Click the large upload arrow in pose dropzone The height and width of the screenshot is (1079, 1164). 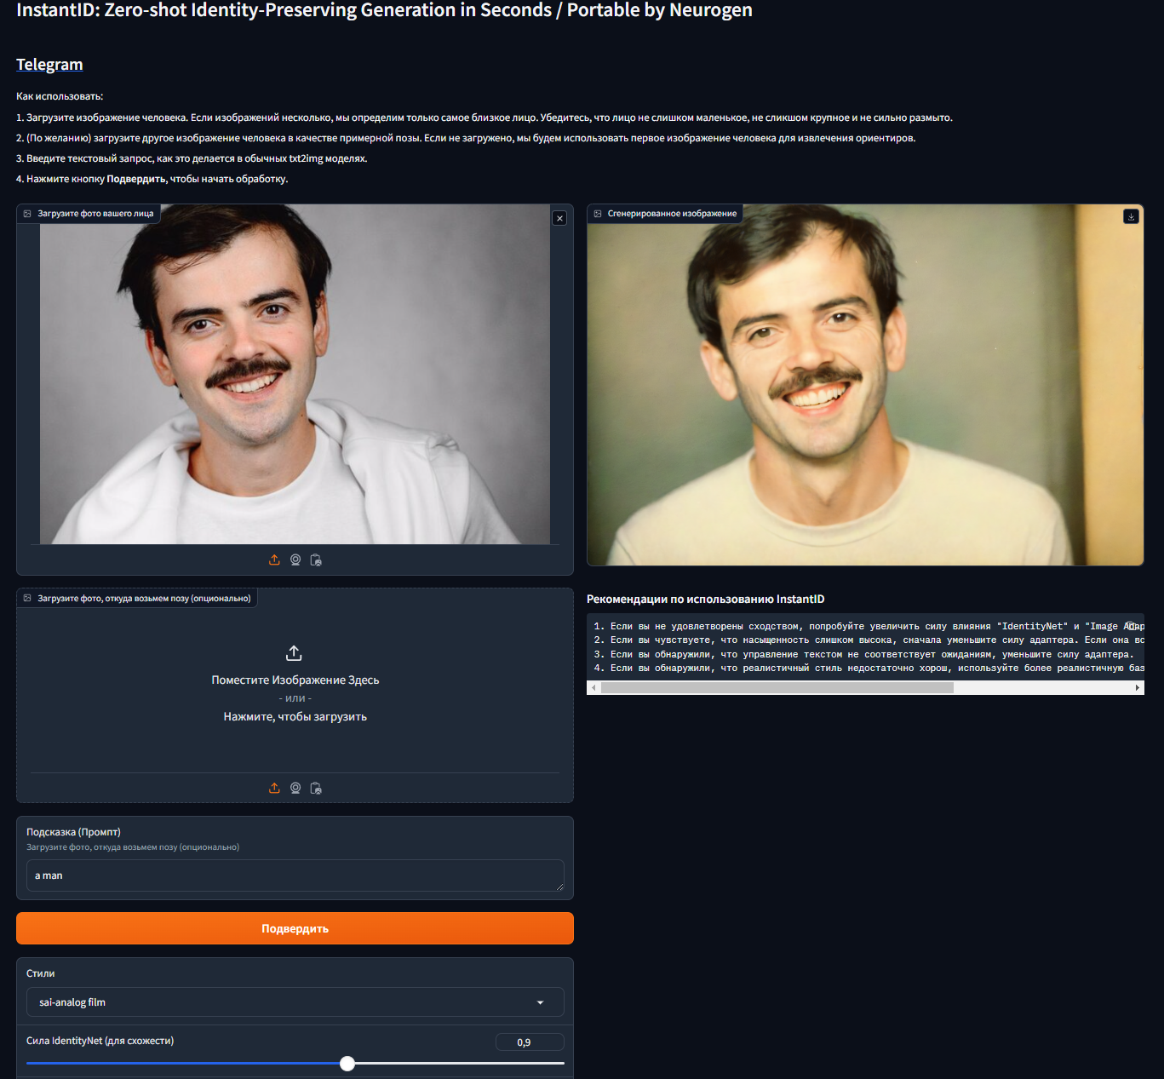[x=294, y=653]
